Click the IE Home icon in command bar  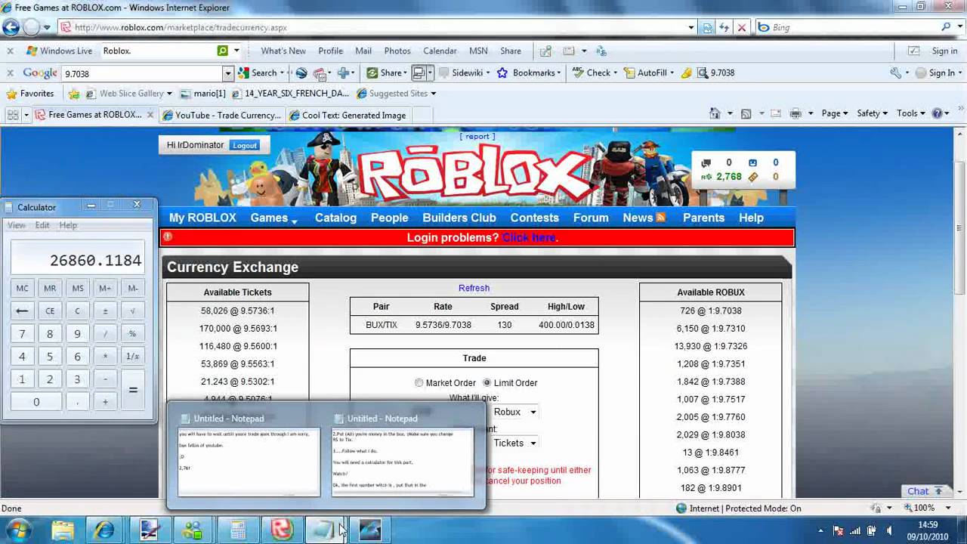[x=715, y=113]
